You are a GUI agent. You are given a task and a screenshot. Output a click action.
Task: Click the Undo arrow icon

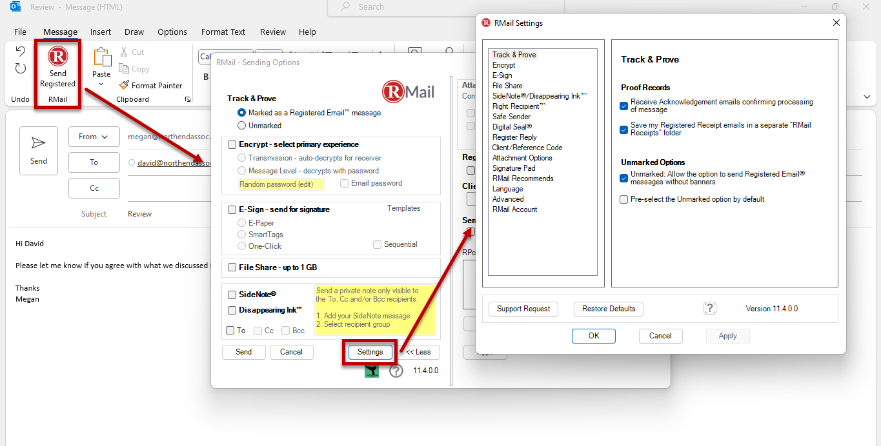pyautogui.click(x=21, y=52)
